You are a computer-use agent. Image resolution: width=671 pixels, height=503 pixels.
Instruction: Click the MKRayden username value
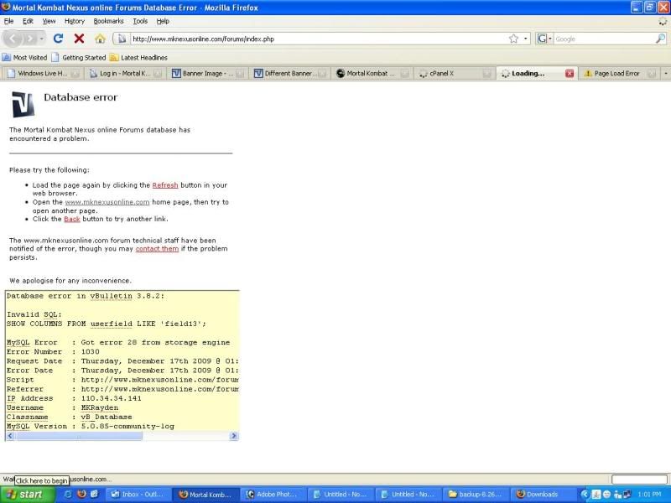[x=99, y=407]
